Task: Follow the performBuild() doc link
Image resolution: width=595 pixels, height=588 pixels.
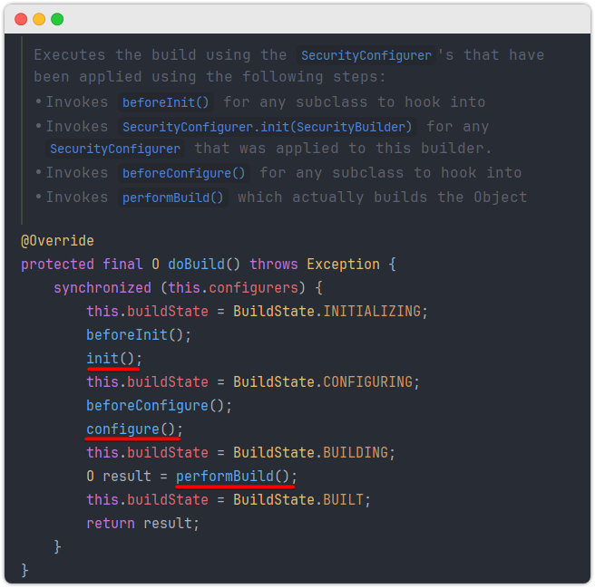Action: [172, 198]
